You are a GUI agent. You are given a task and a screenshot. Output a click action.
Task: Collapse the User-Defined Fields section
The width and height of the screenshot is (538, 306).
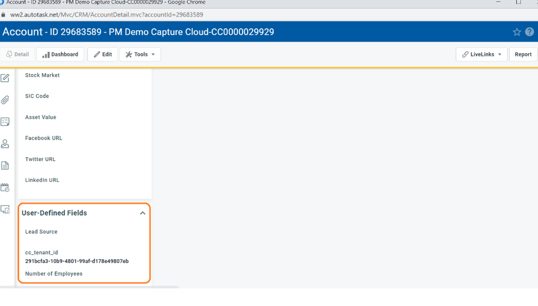click(x=142, y=213)
